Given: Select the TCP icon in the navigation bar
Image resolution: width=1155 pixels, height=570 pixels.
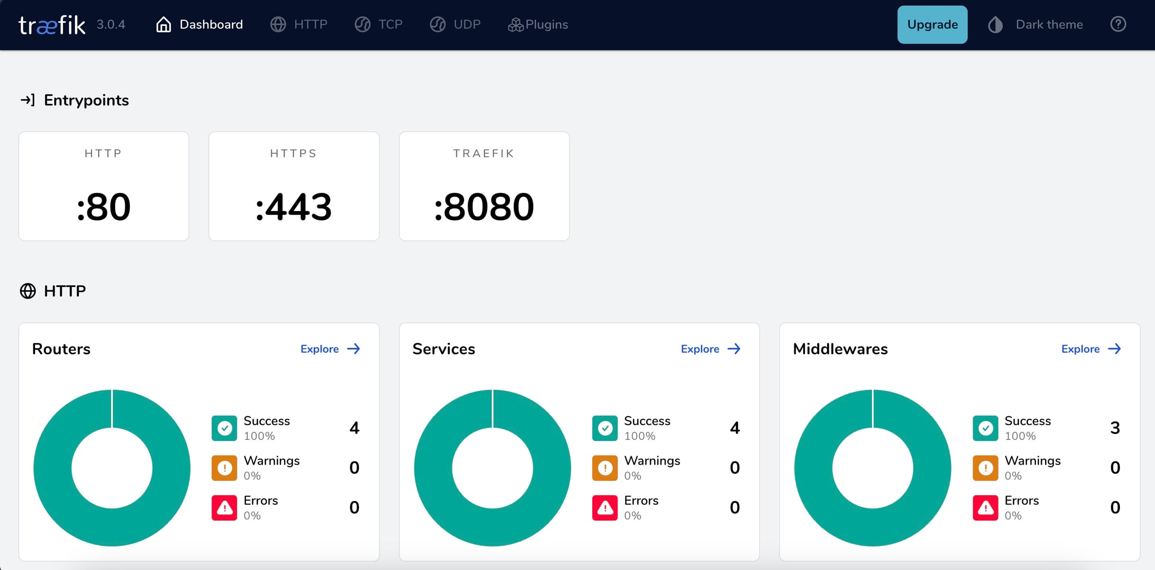Looking at the screenshot, I should click(363, 24).
